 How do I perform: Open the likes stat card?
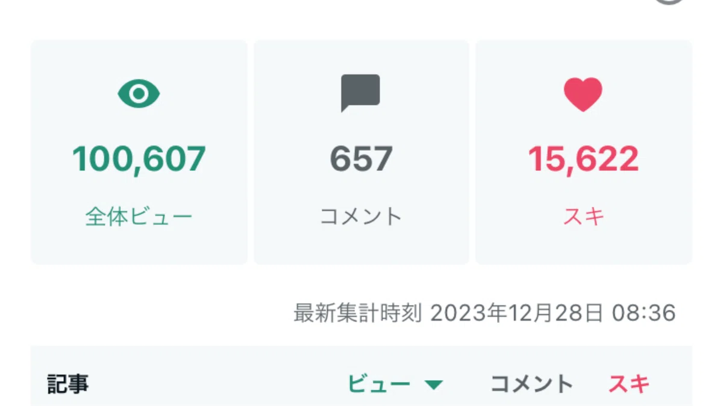click(584, 152)
